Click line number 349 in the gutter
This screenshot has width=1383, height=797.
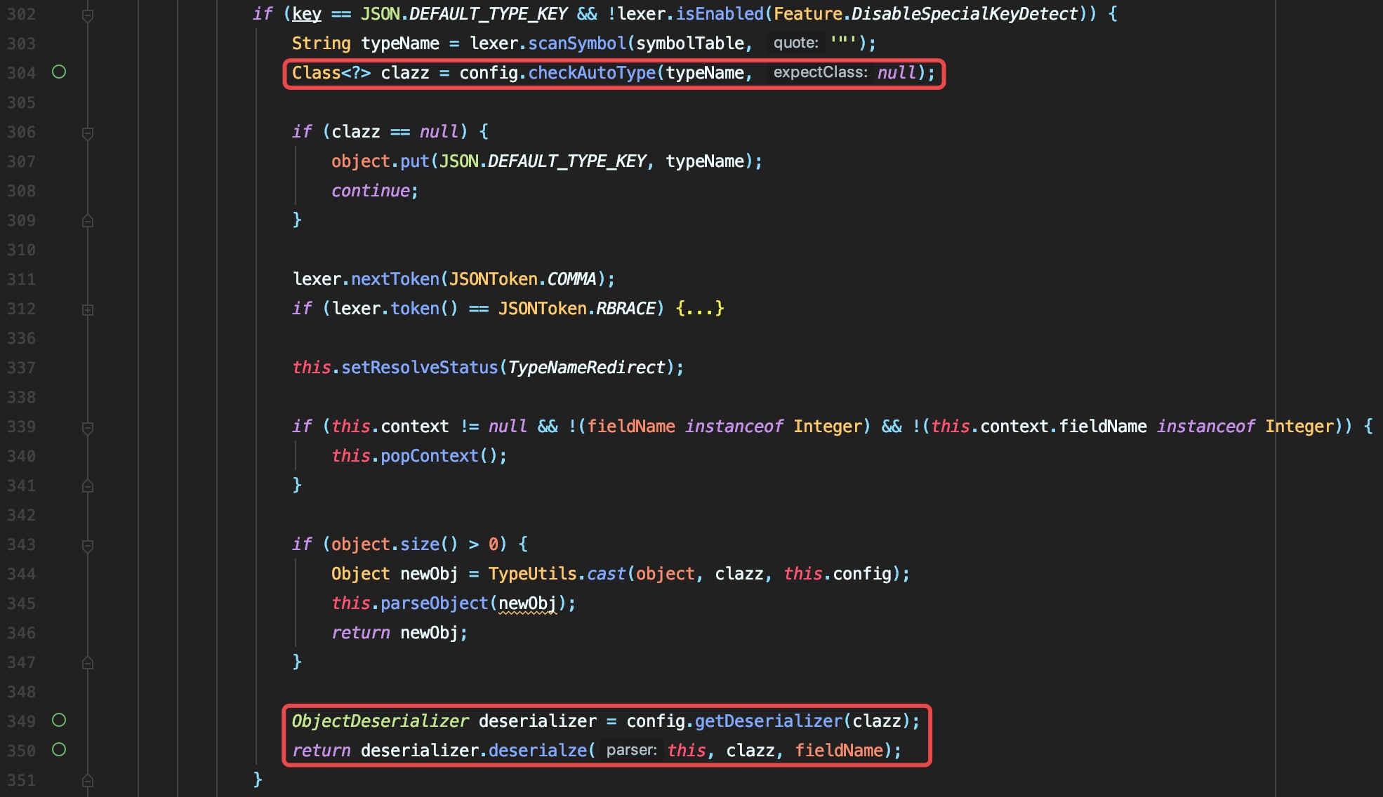(x=21, y=721)
